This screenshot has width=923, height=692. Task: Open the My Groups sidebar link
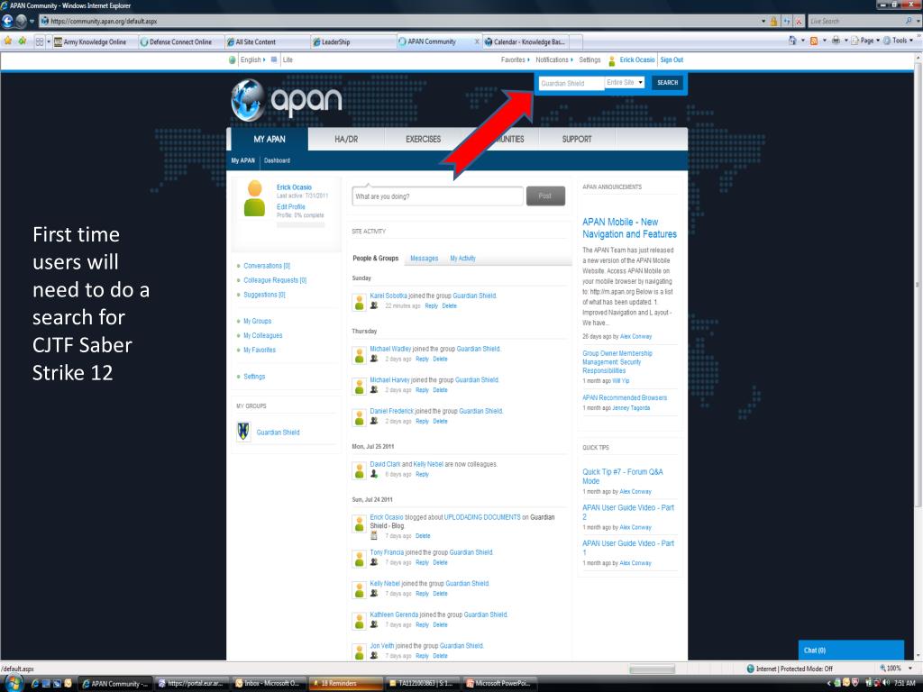pyautogui.click(x=257, y=322)
